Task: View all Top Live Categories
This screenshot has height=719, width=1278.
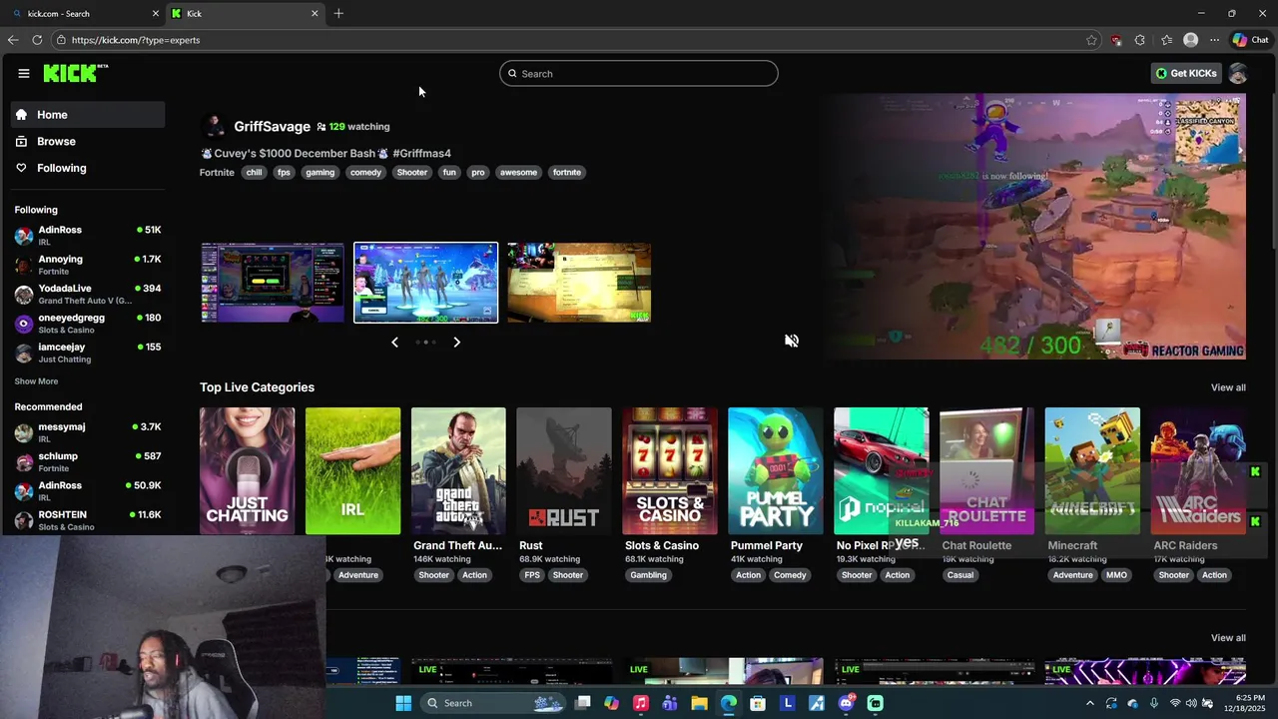Action: [x=1228, y=387]
